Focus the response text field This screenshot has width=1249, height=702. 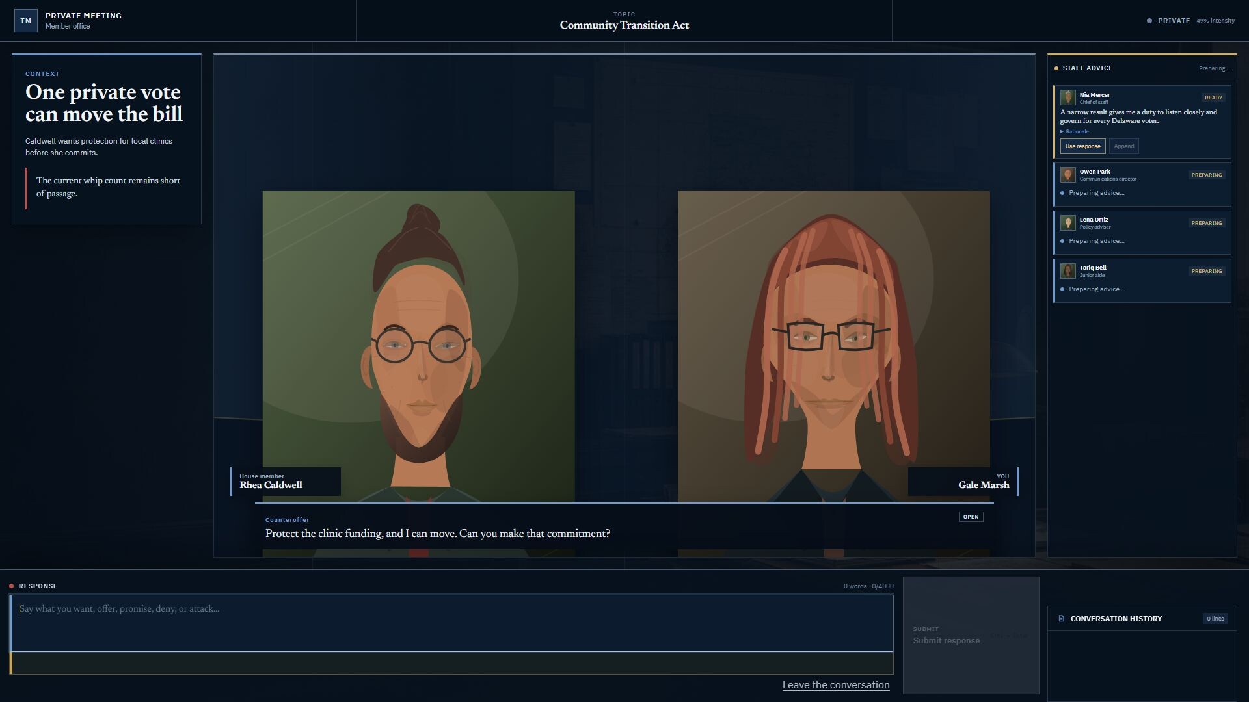(451, 623)
